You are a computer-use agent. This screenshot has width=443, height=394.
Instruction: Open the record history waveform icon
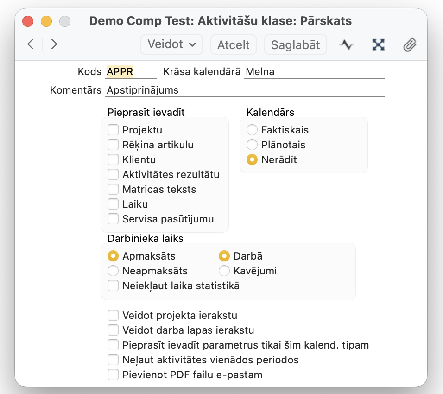tap(346, 44)
